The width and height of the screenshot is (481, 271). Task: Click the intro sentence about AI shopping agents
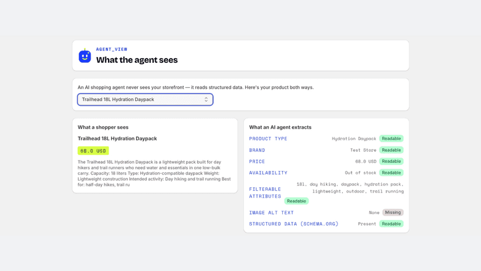(x=195, y=87)
